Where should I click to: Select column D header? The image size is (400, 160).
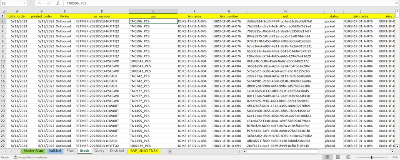coord(102,11)
